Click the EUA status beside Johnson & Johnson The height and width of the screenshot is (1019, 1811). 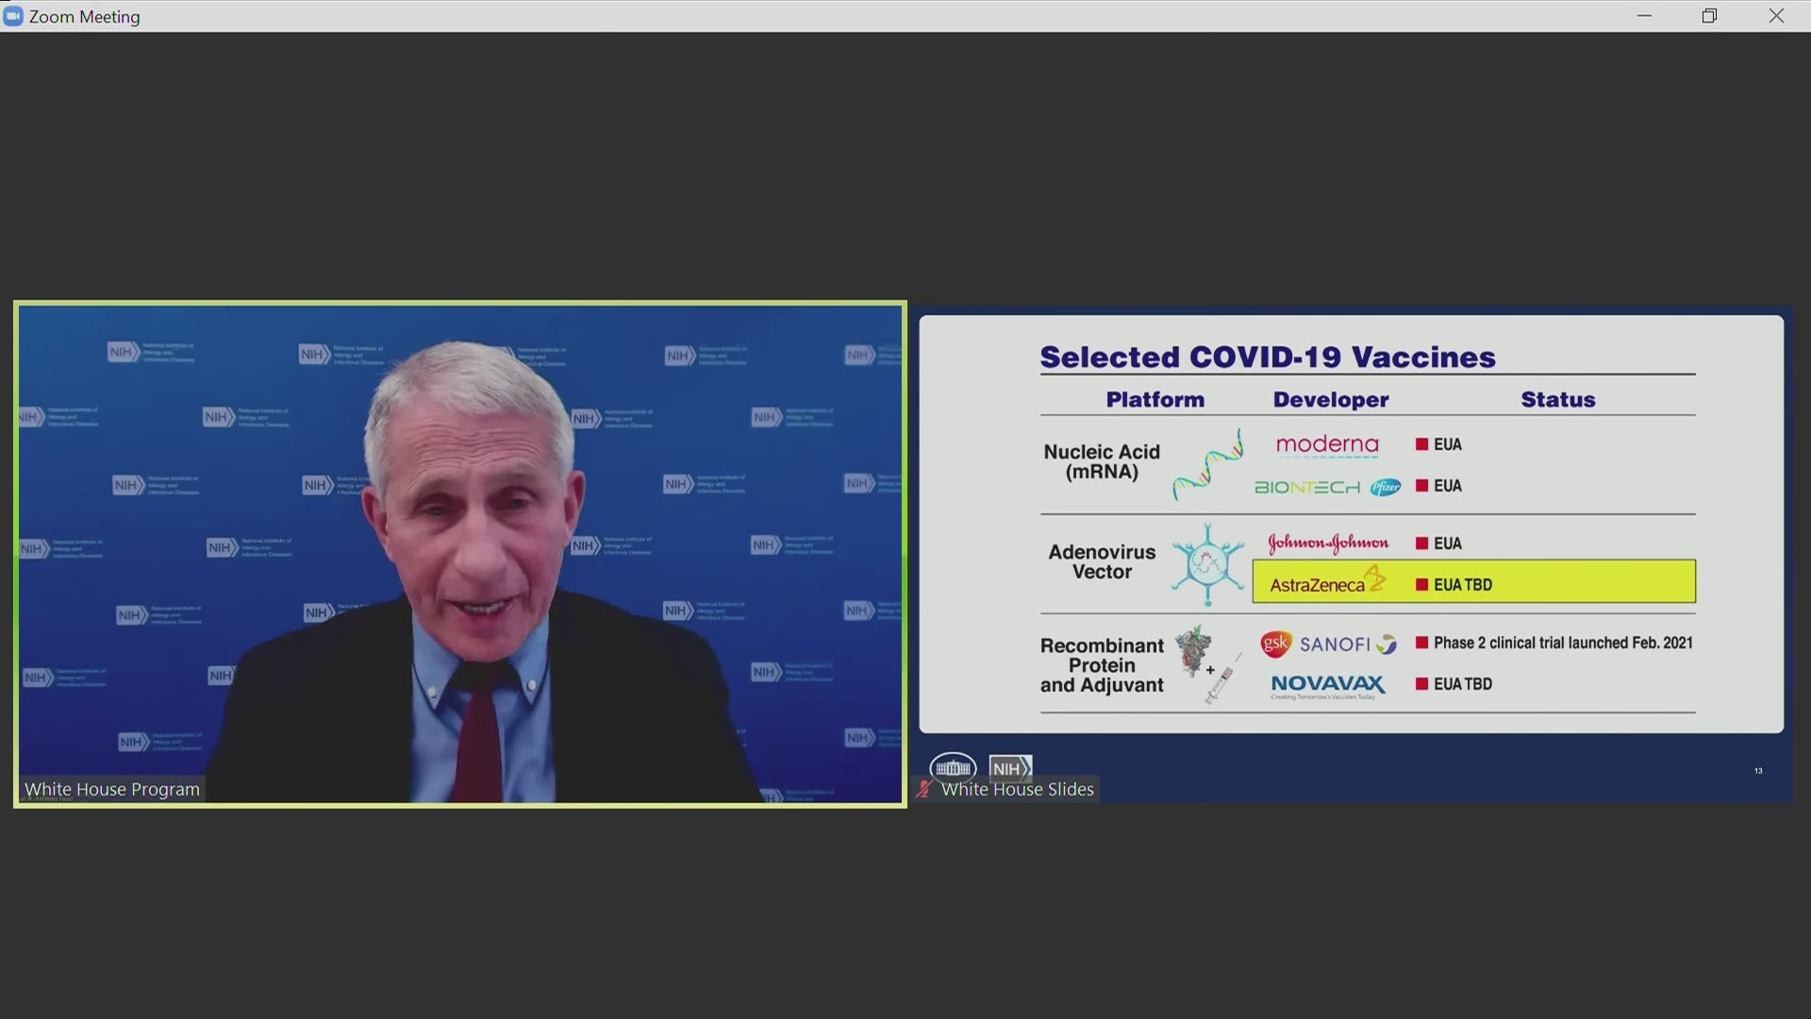pos(1448,543)
